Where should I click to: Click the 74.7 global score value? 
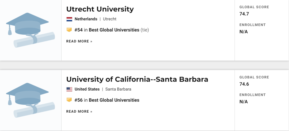pyautogui.click(x=244, y=14)
